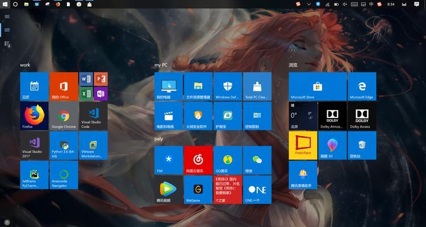Open the touch keyboard tray icon
The height and width of the screenshot is (227, 426).
354,5
